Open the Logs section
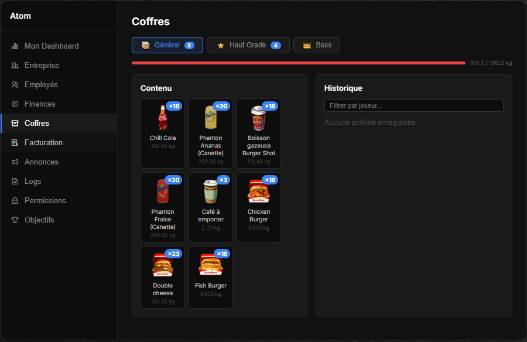This screenshot has height=342, width=527. (33, 182)
